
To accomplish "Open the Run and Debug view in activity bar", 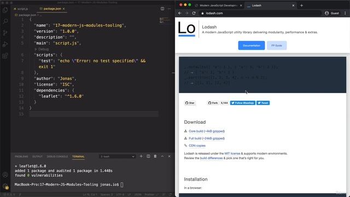I will [5, 44].
